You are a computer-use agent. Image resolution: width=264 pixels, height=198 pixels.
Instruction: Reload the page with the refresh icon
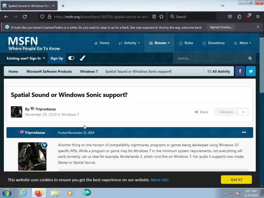pos(25,17)
